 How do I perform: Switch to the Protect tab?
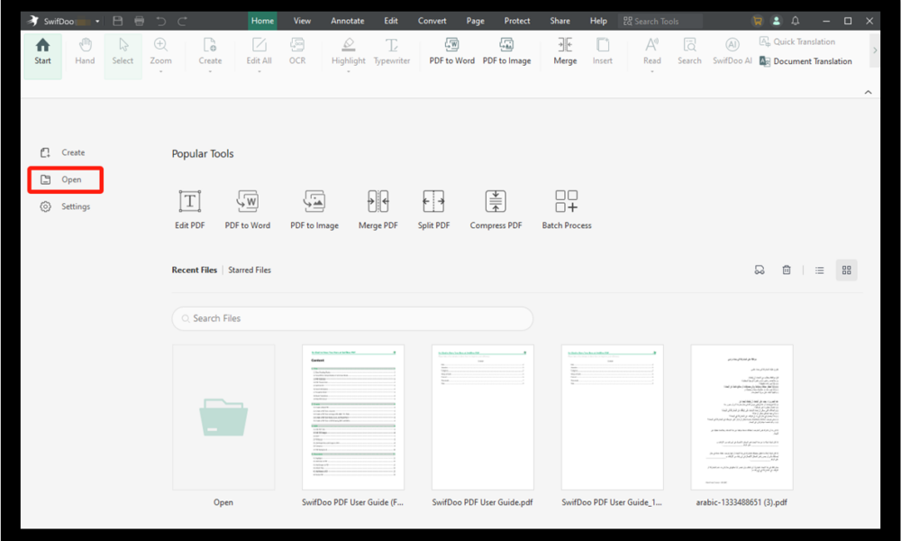(x=517, y=21)
